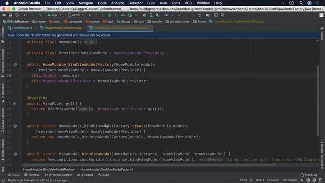Toggle the Structure tool window

pos(3,93)
